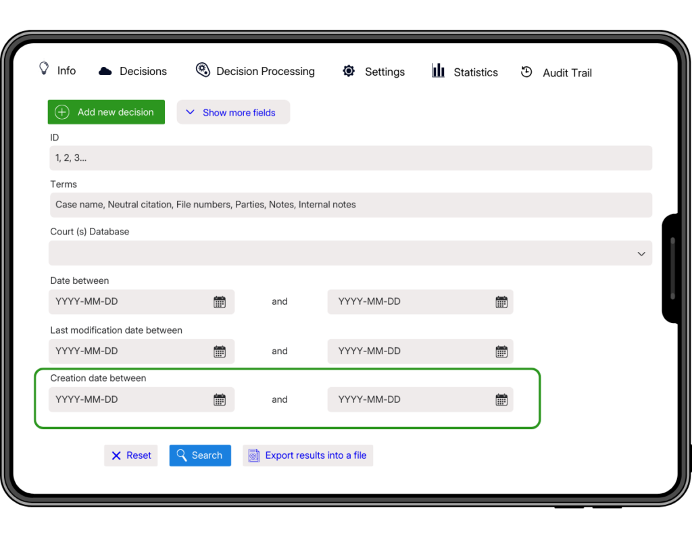Switch to the Decisions tab

[133, 71]
